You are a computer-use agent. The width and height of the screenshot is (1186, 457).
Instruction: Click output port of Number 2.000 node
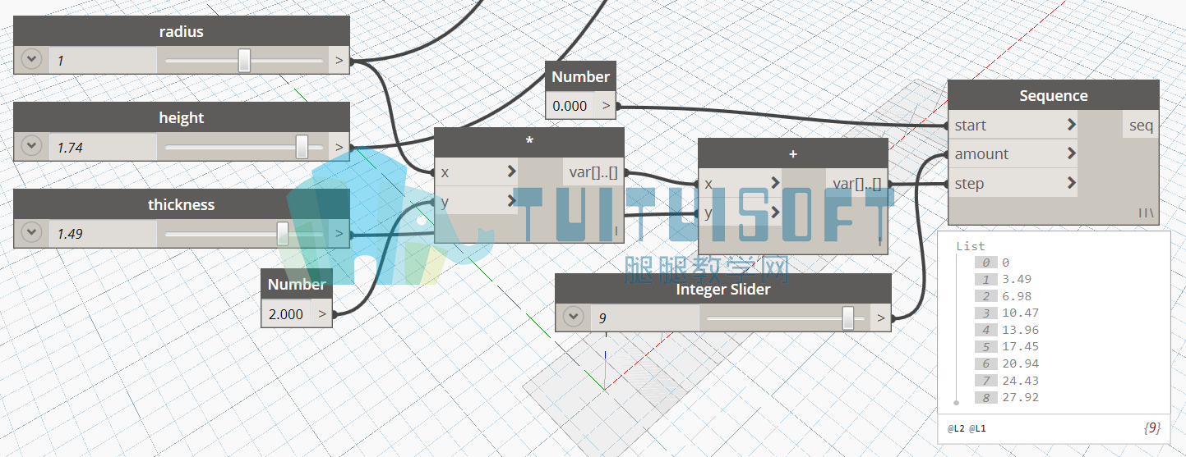[322, 313]
